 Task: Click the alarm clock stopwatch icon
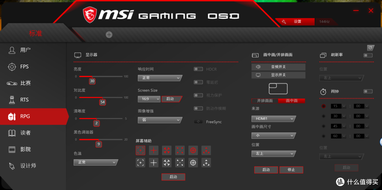(323, 92)
